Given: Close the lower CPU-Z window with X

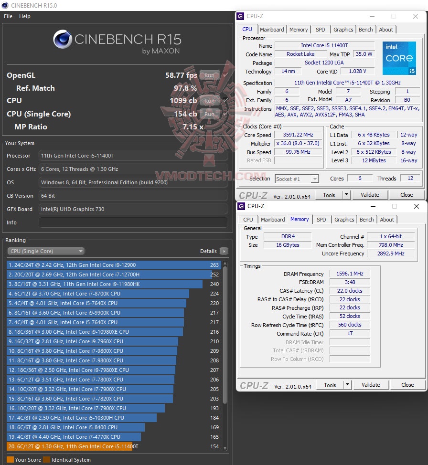Looking at the screenshot, I should pos(417,206).
